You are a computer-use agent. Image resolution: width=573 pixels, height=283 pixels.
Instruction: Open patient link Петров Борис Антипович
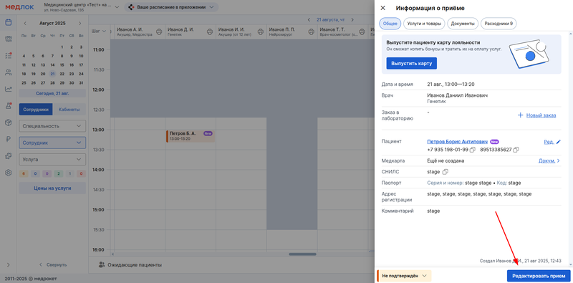pyautogui.click(x=458, y=142)
